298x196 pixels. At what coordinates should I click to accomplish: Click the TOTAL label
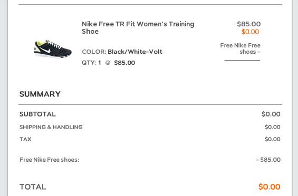point(33,187)
